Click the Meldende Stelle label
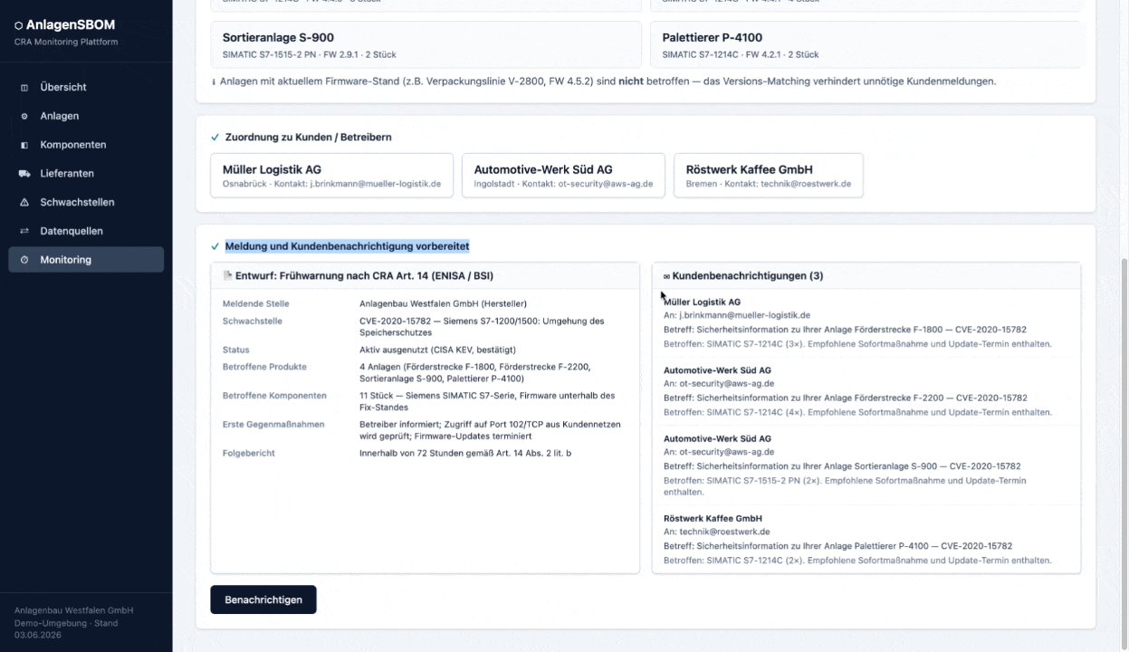Viewport: 1129px width, 652px height. (x=256, y=304)
